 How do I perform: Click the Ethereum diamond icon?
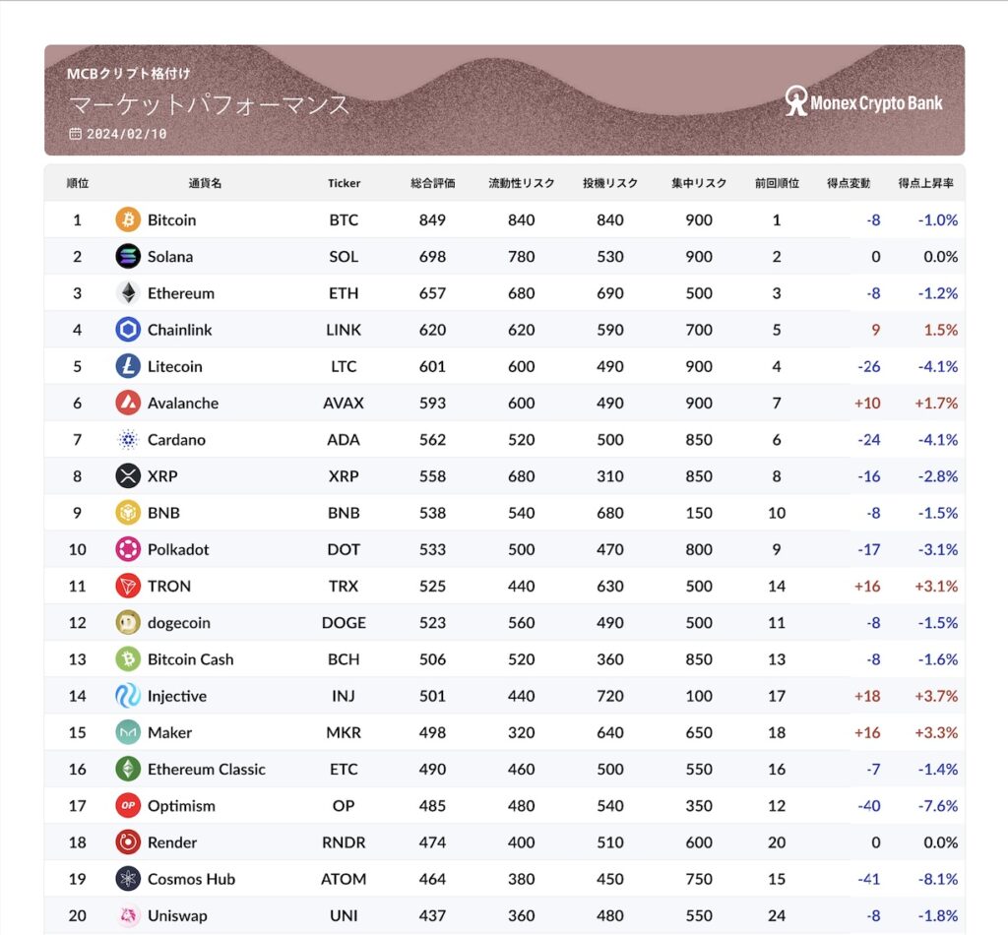(128, 293)
